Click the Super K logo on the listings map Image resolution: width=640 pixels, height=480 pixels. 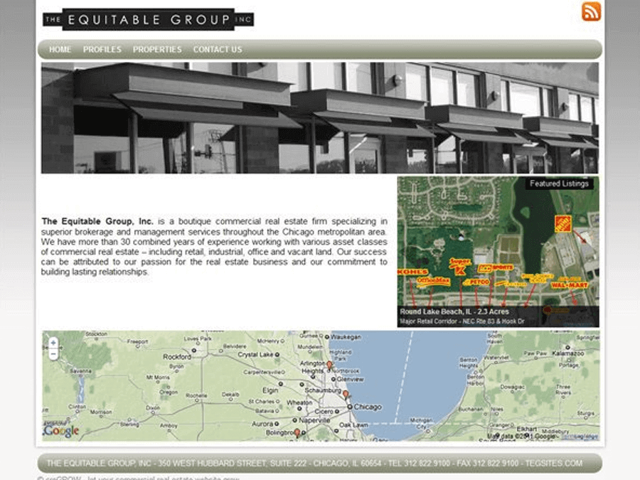pos(459,265)
